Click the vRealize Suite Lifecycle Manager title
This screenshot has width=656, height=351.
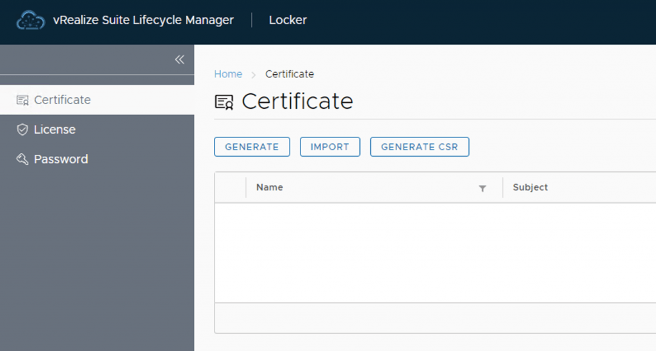coord(143,20)
